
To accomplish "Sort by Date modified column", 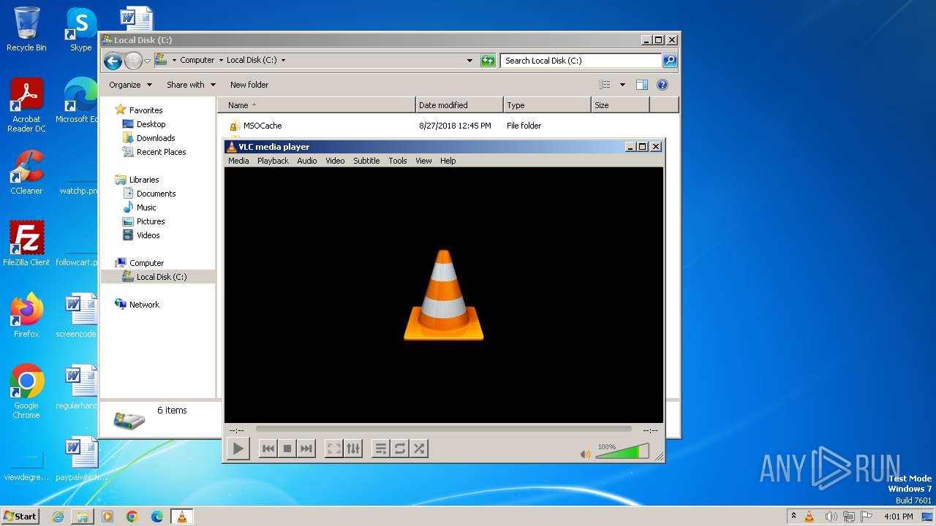I will coord(459,105).
